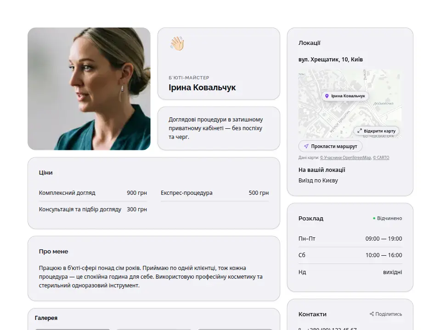Click the Доглядові процедури description text
441x330 pixels.
216,128
